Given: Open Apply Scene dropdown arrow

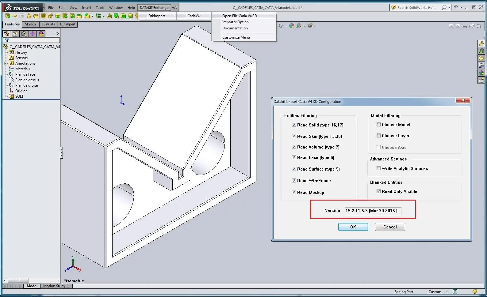Looking at the screenshot, I should [304, 26].
